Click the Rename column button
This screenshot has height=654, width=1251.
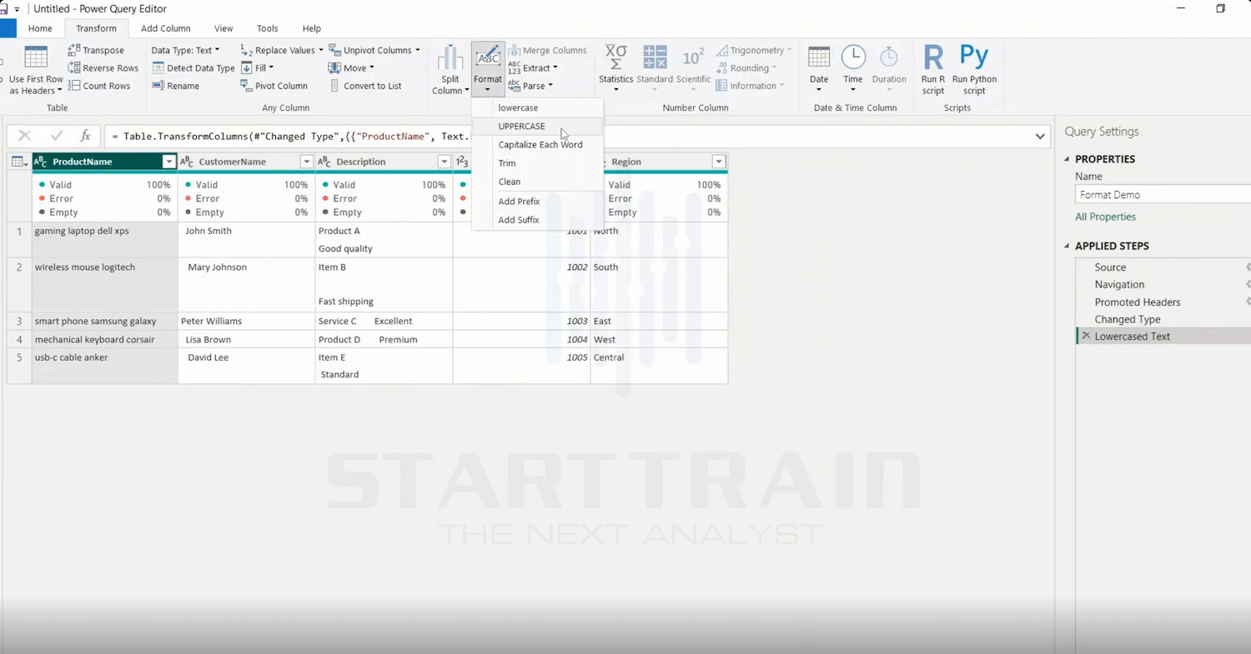pos(176,86)
